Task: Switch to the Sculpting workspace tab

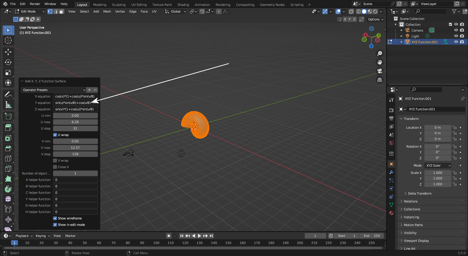Action: click(x=118, y=5)
